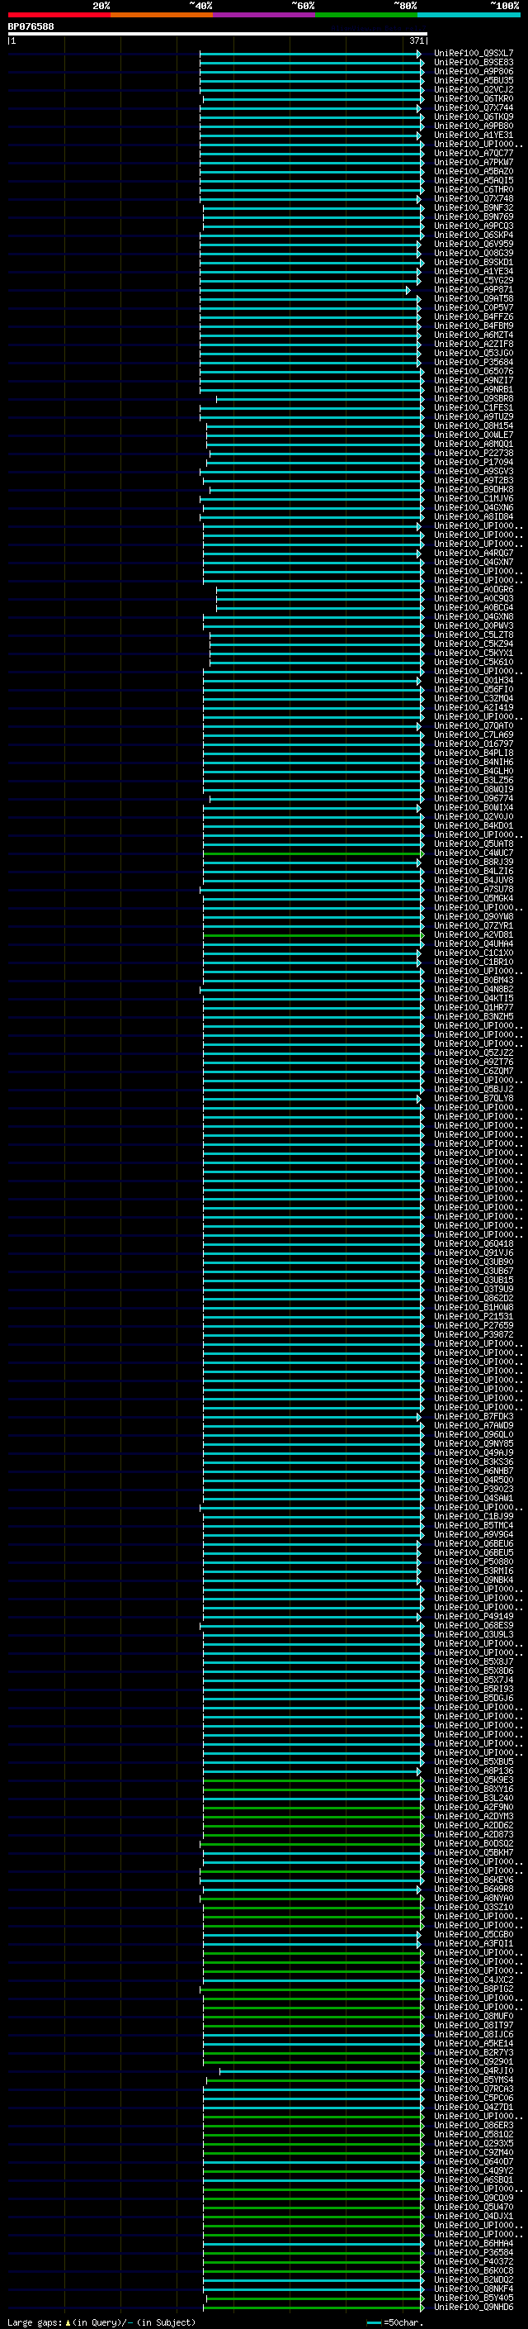Select hit label UniRef100_A1YE31
Viewport: 528px width, 2329px height.
[x=473, y=135]
